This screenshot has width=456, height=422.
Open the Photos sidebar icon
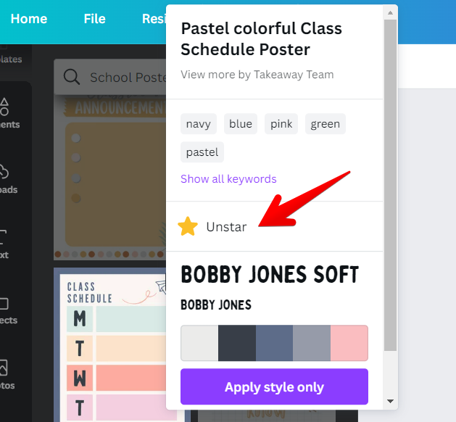click(6, 368)
